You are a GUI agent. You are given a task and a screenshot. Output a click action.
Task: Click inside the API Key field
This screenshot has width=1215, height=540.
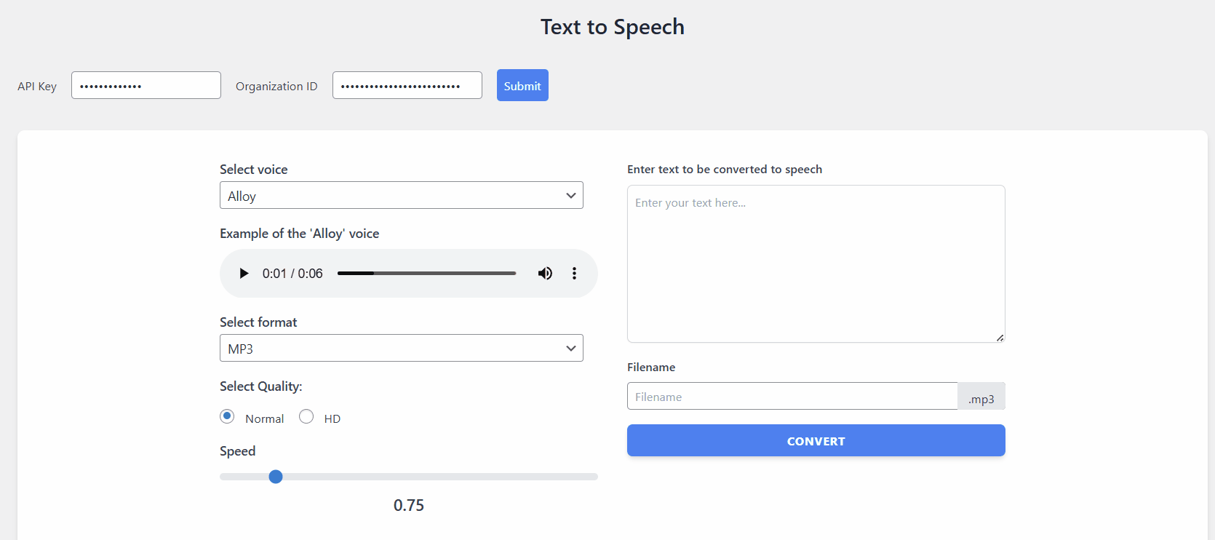click(146, 85)
